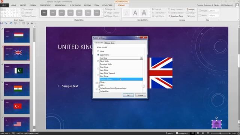This screenshot has height=135, width=240.
Task: Open Merge Shapes menu
Action: click(x=29, y=16)
